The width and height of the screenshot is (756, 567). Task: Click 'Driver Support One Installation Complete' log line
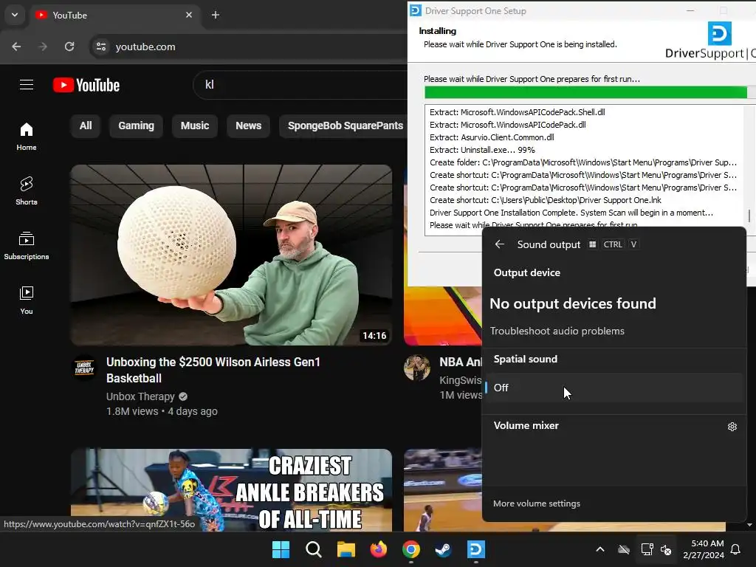tap(571, 213)
